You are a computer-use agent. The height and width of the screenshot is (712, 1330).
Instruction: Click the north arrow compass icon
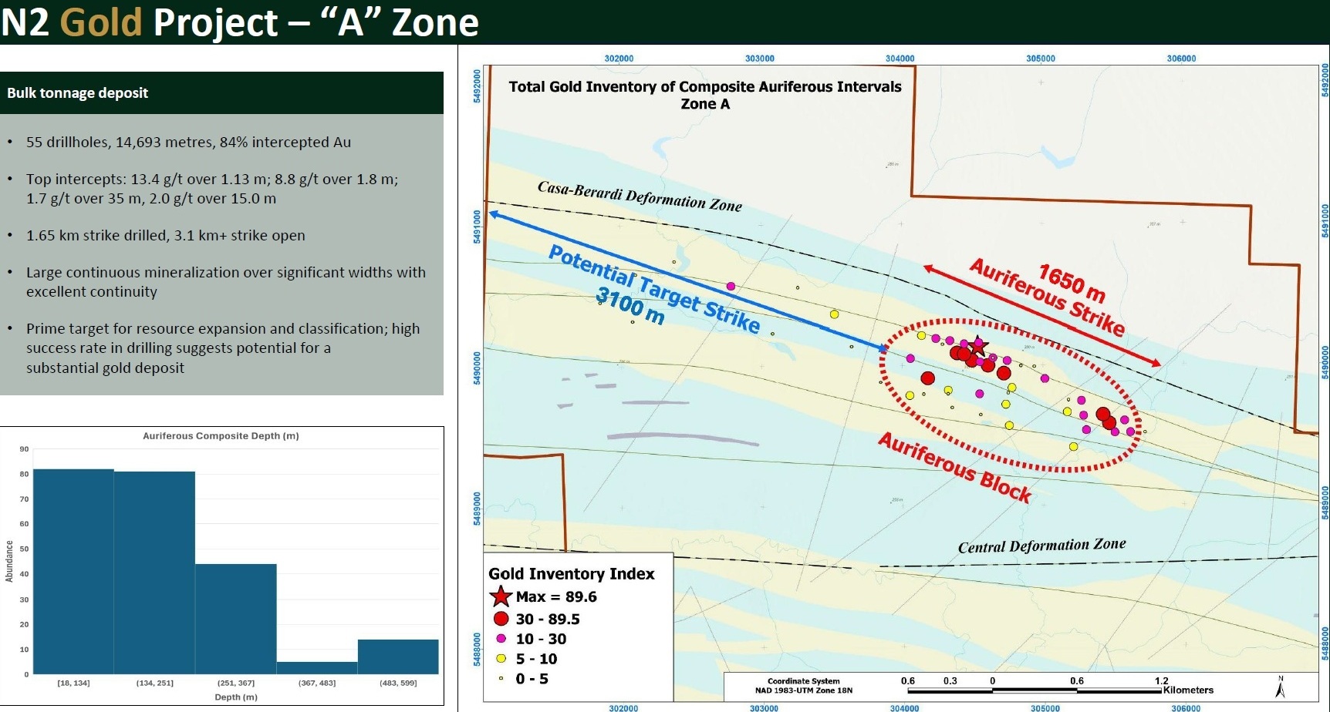pyautogui.click(x=1281, y=687)
